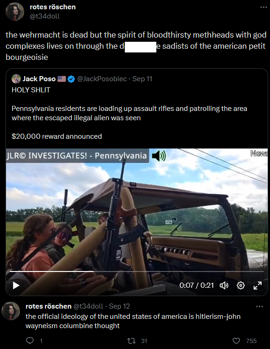The height and width of the screenshot is (349, 270).
Task: Seek along the video progress bar
Action: click(136, 271)
